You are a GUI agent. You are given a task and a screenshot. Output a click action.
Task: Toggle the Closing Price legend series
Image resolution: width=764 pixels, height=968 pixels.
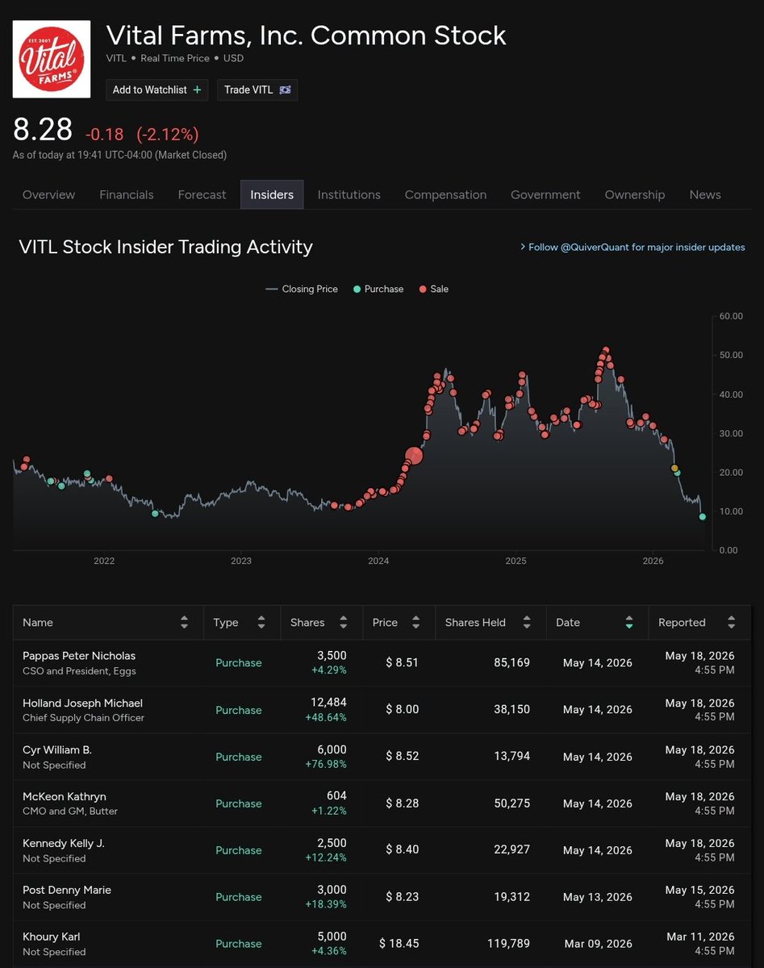pyautogui.click(x=302, y=289)
